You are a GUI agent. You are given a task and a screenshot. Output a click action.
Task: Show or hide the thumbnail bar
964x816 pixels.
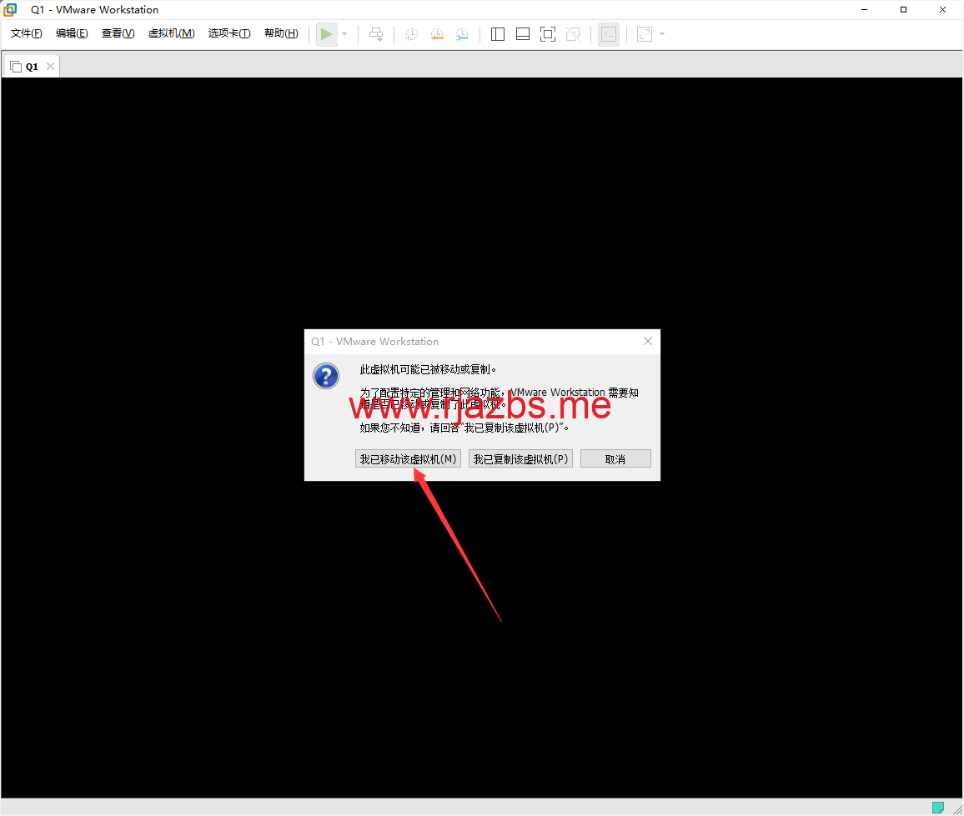pos(523,34)
